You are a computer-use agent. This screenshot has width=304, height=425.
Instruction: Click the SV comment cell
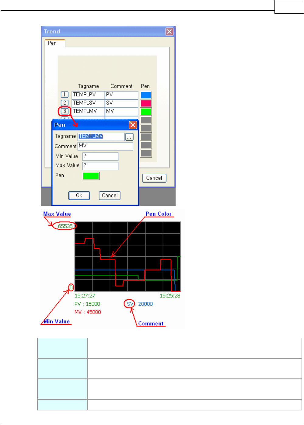click(121, 103)
